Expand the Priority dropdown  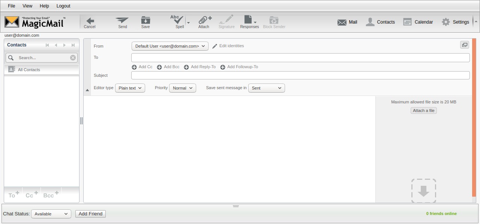(x=183, y=88)
